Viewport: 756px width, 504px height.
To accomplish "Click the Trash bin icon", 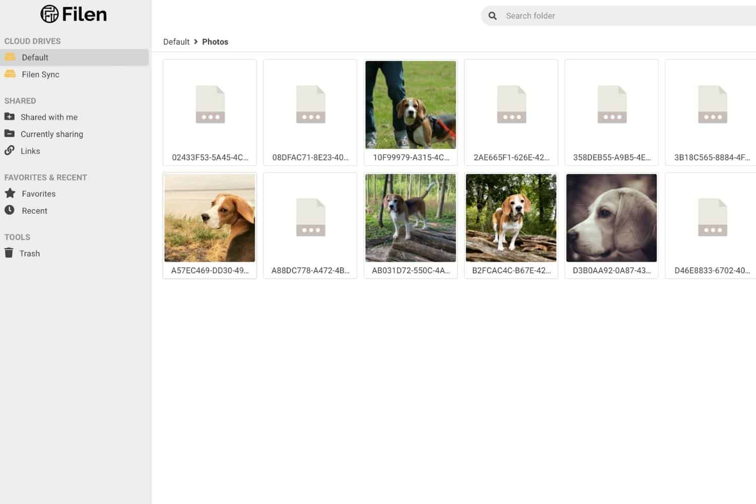I will 9,253.
